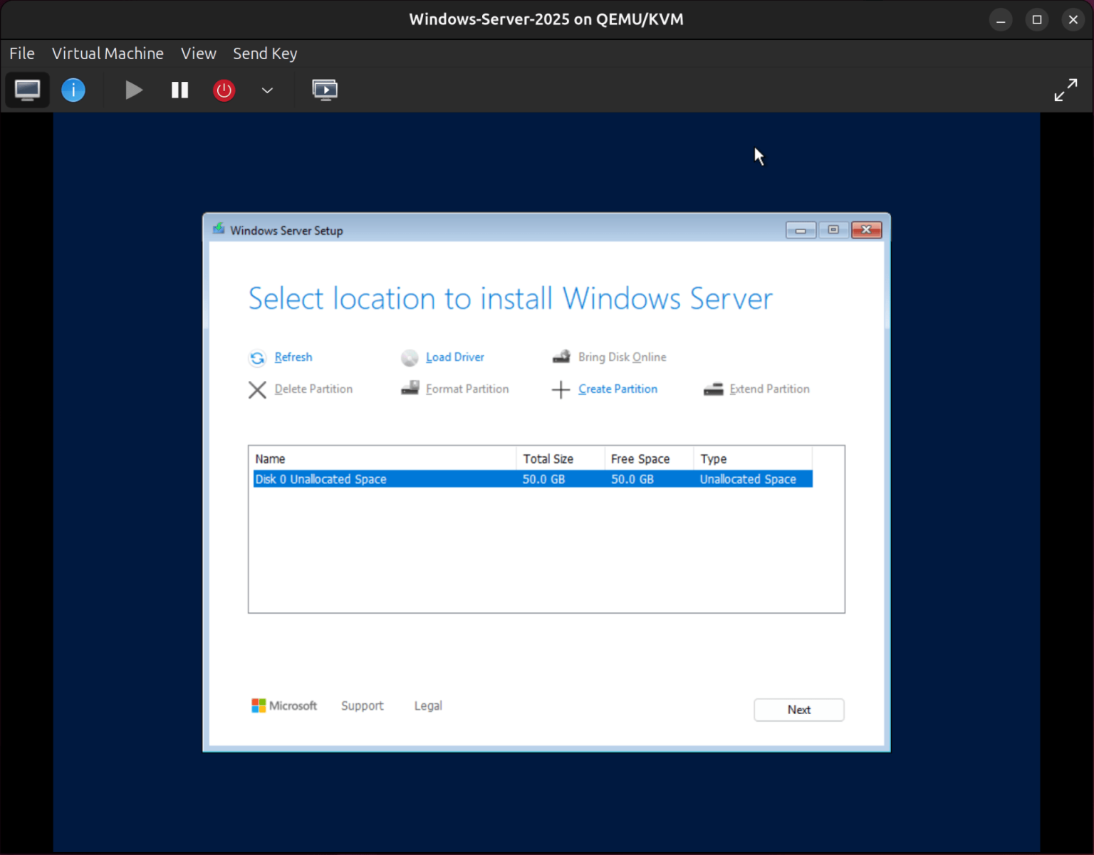Open the Support link
Screen dimensions: 1094x855
363,705
